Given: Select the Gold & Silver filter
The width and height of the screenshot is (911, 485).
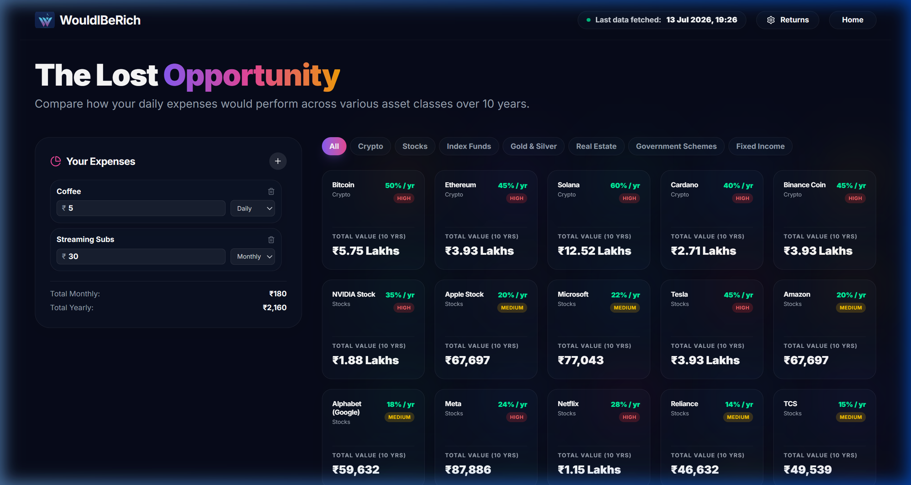Looking at the screenshot, I should [534, 146].
